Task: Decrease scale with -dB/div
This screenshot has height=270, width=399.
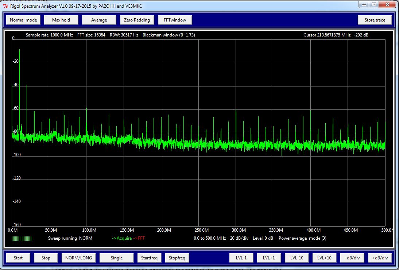Action: click(x=352, y=258)
